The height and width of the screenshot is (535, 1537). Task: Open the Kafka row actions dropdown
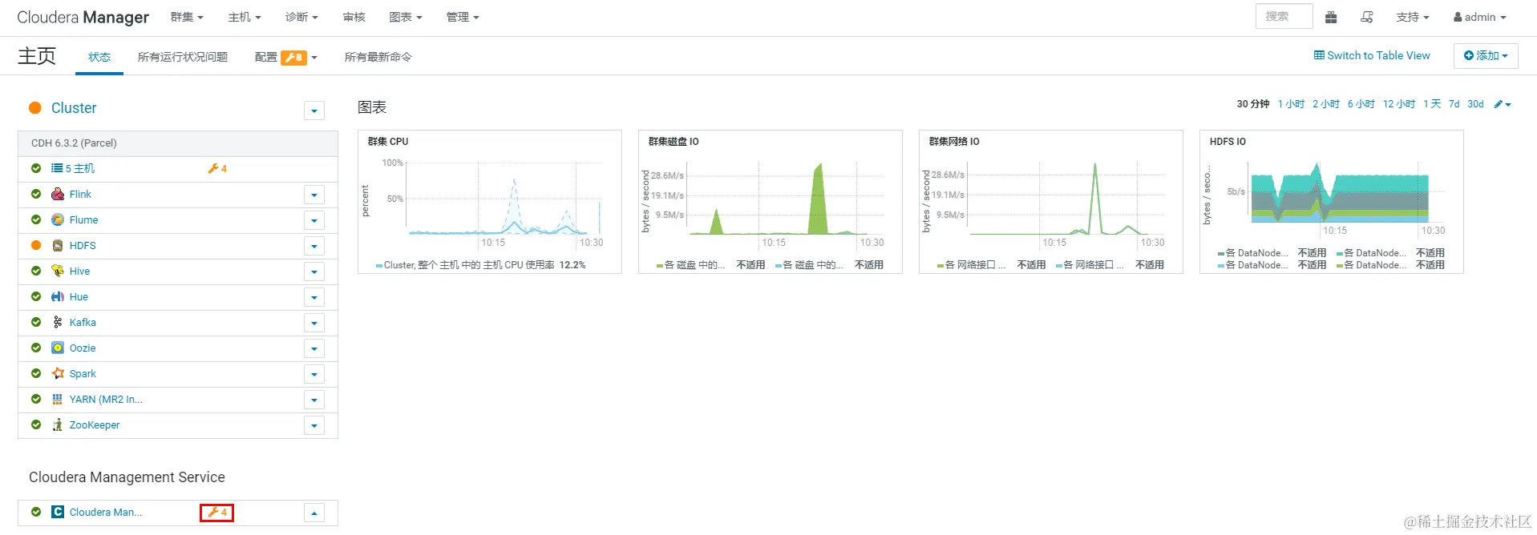314,323
